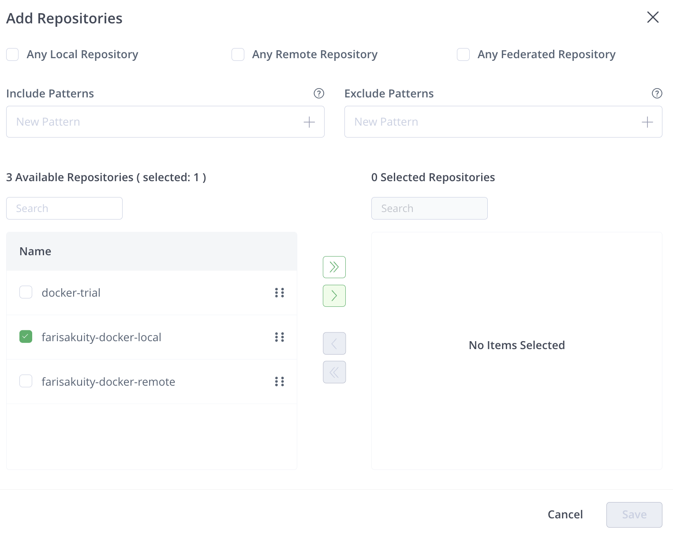Add a new include pattern with the plus icon
Image resolution: width=673 pixels, height=536 pixels.
click(x=309, y=122)
